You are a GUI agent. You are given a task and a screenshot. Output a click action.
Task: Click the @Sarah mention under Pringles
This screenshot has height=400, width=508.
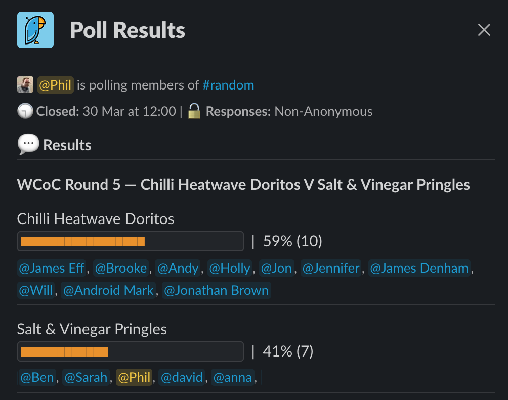click(86, 377)
